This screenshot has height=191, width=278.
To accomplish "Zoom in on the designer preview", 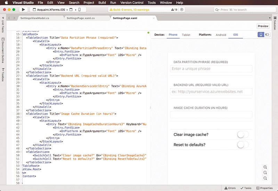I will click(265, 167).
